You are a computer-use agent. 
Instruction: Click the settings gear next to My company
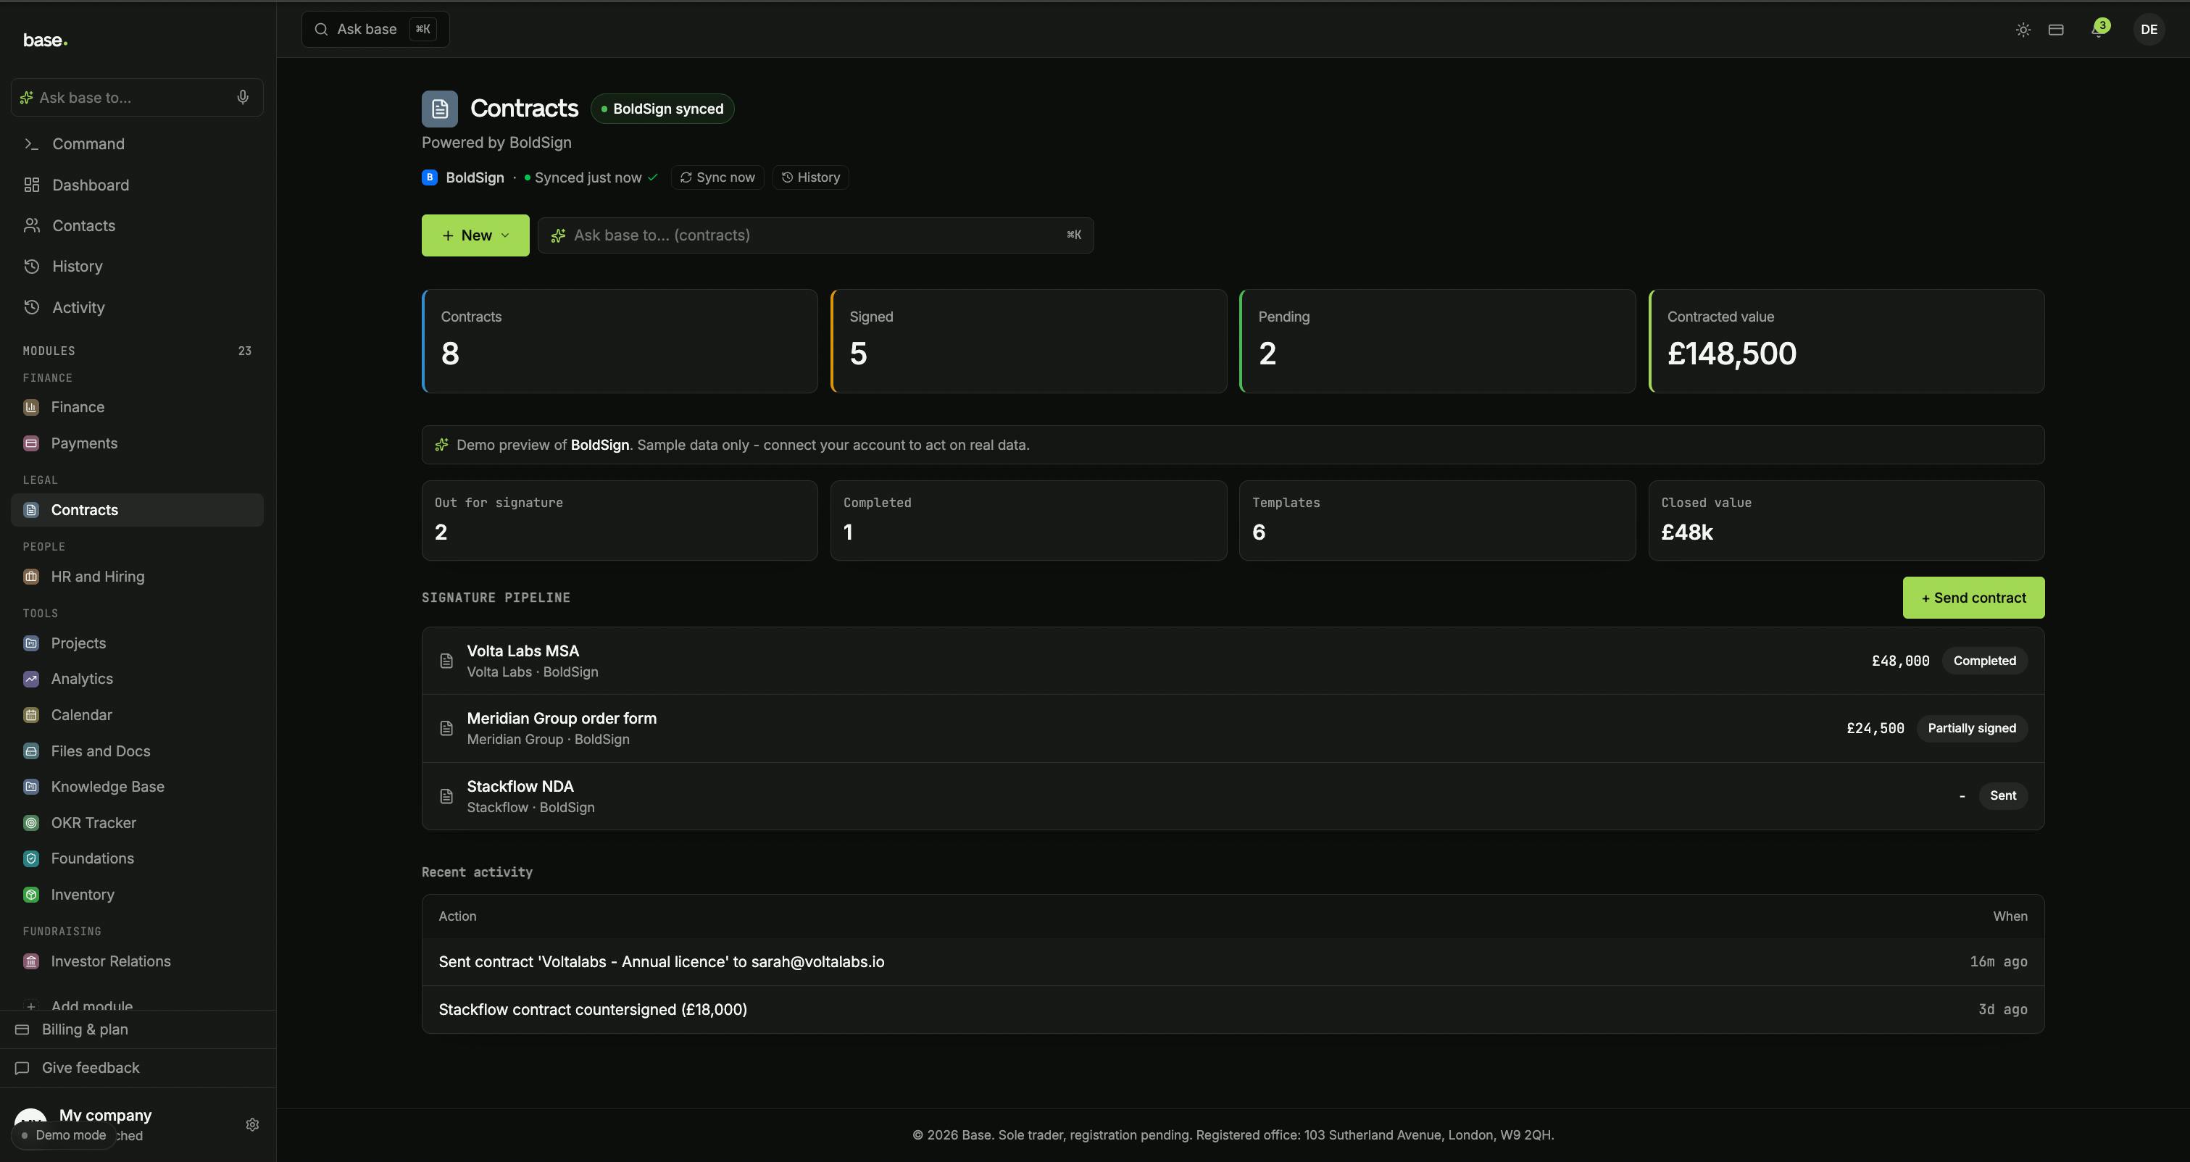[252, 1124]
